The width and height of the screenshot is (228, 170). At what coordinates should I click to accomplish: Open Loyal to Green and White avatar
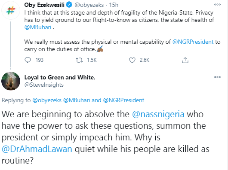[x=11, y=81]
